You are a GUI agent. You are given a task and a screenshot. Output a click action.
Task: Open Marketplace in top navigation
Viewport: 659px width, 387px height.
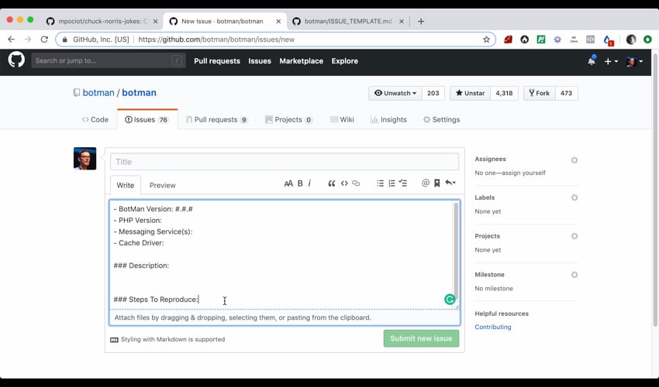click(302, 61)
